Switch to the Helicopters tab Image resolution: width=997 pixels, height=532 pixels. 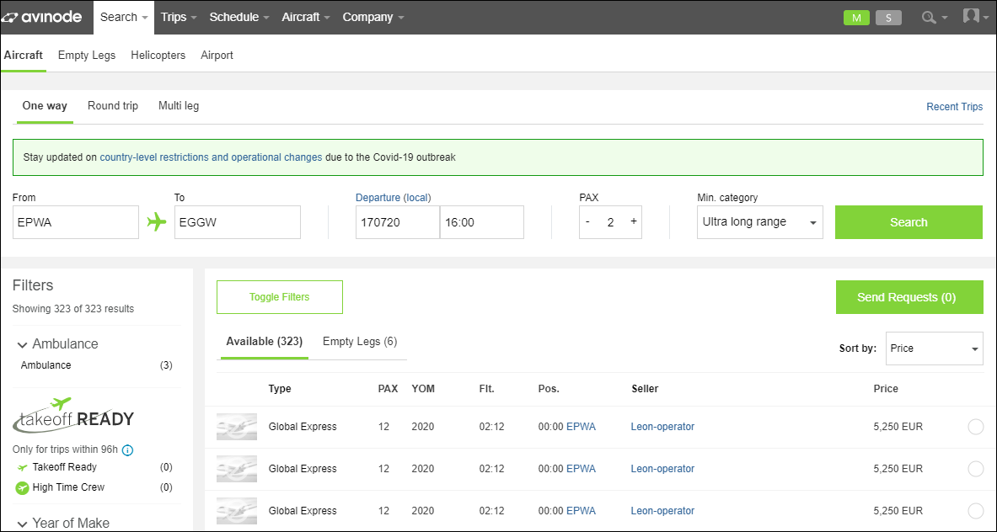pyautogui.click(x=158, y=56)
